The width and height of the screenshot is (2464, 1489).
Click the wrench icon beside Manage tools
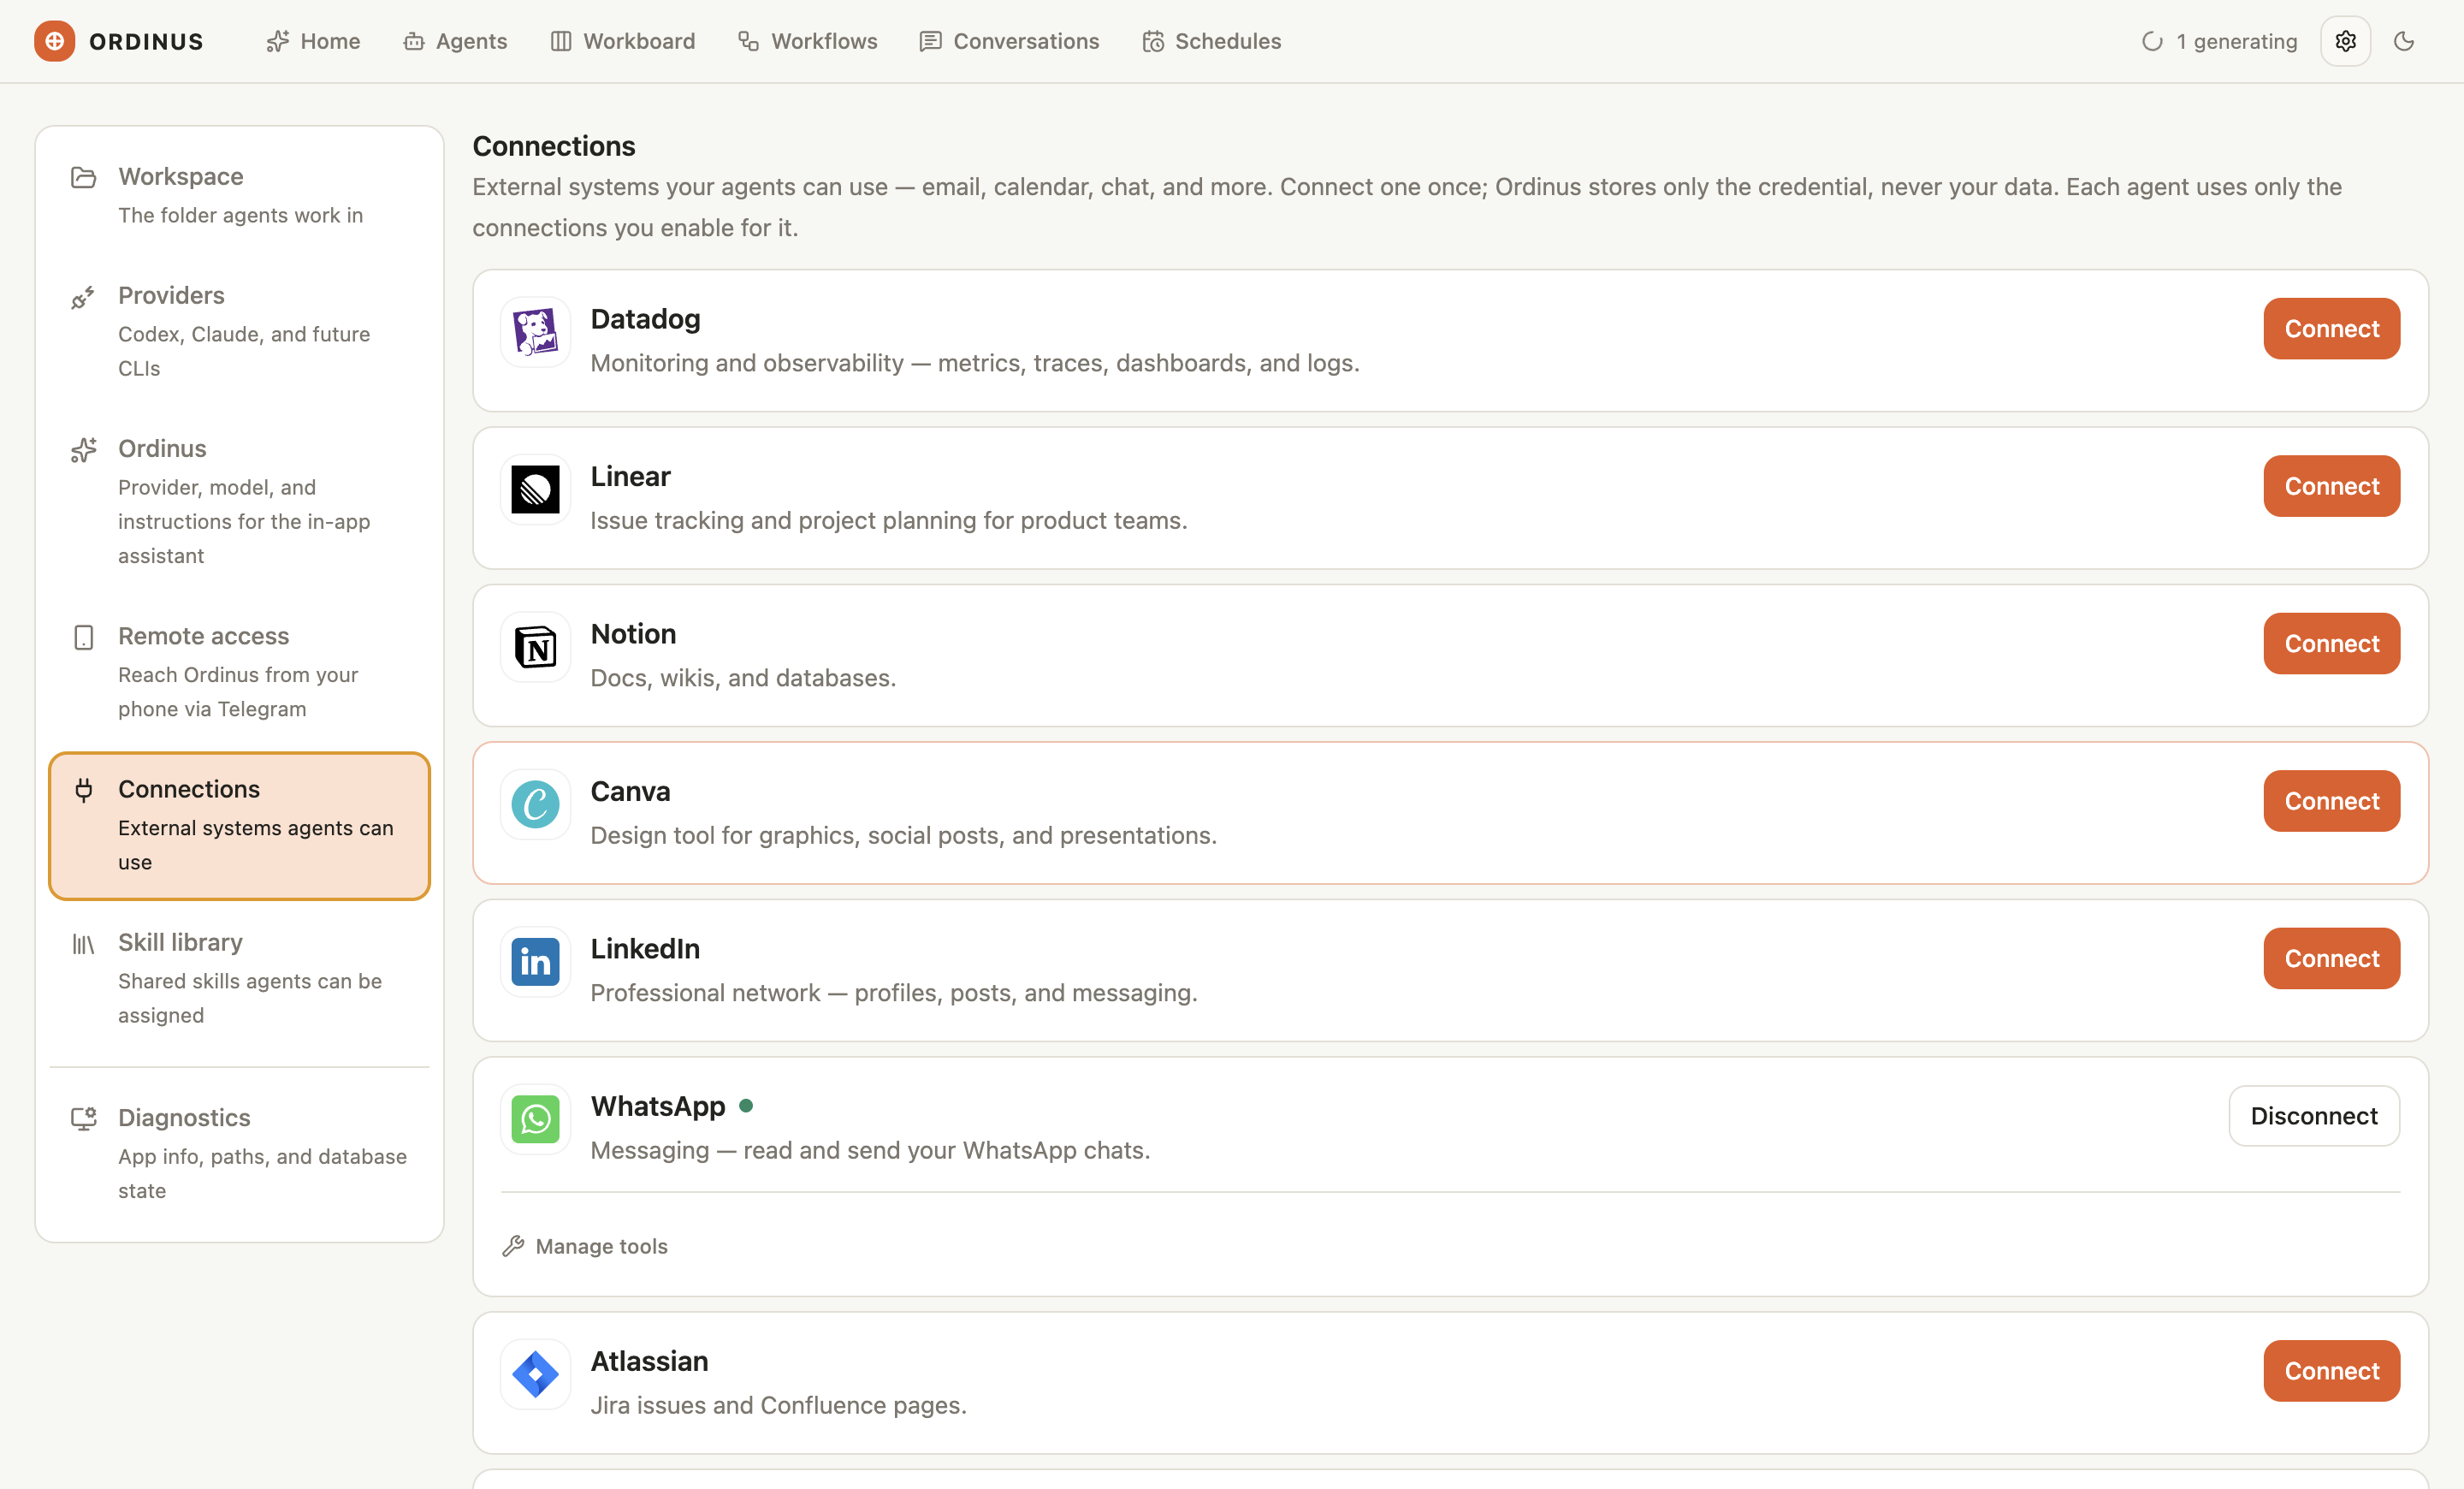[513, 1246]
